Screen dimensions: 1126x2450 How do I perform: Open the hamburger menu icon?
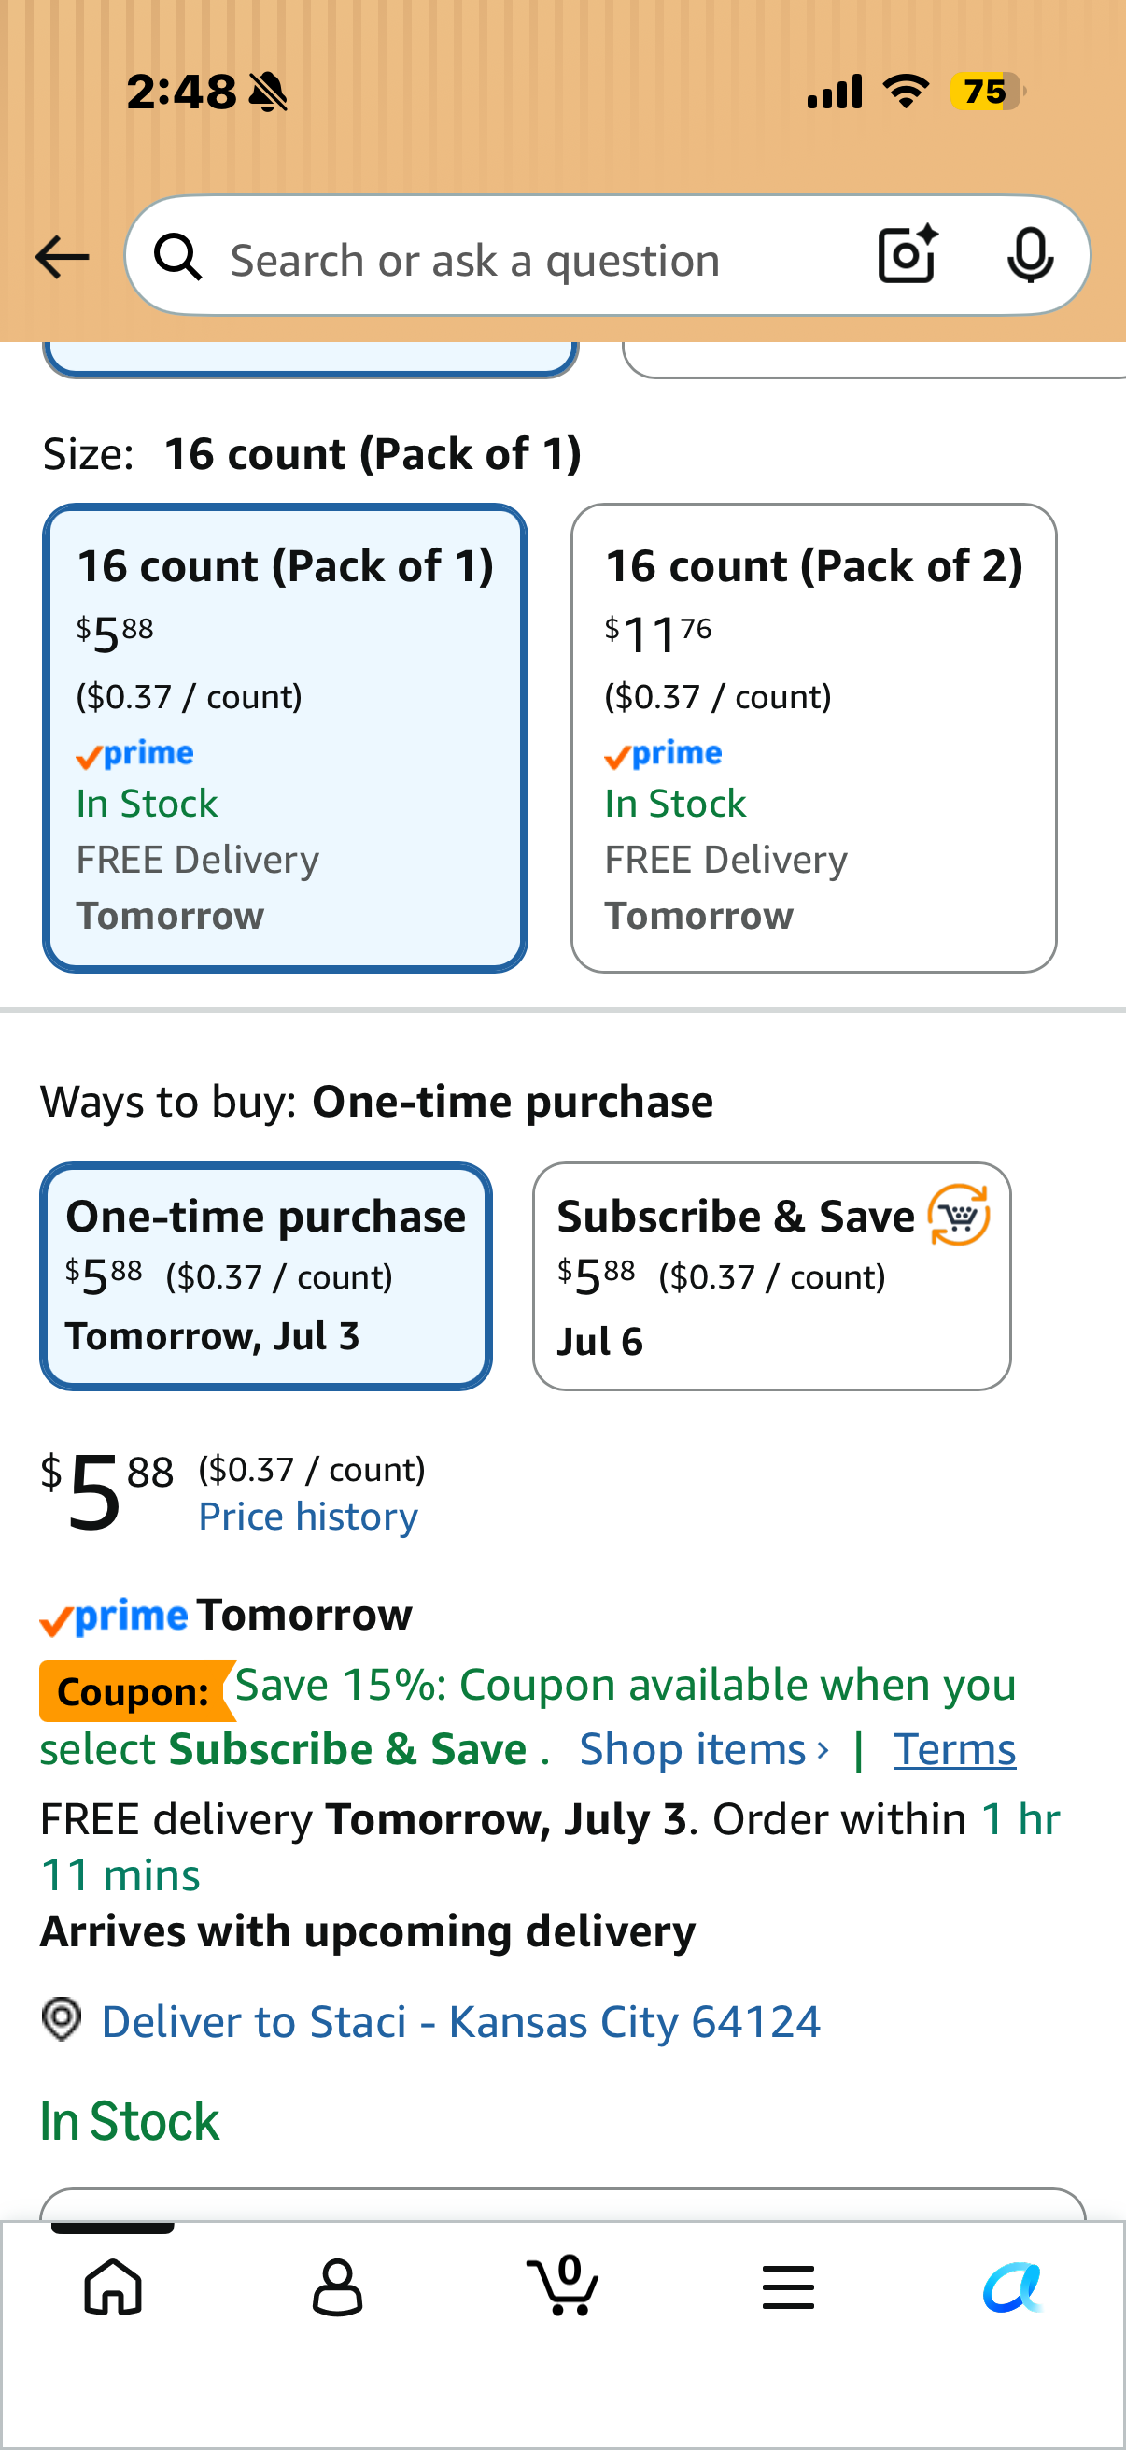point(788,2286)
